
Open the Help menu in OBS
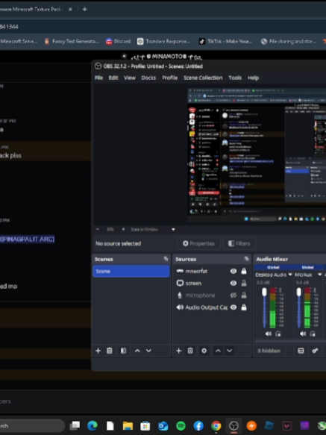[x=253, y=78]
